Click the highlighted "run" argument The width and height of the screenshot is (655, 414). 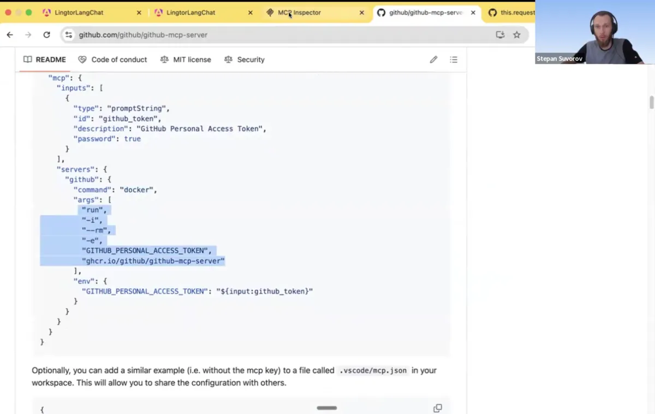point(94,210)
